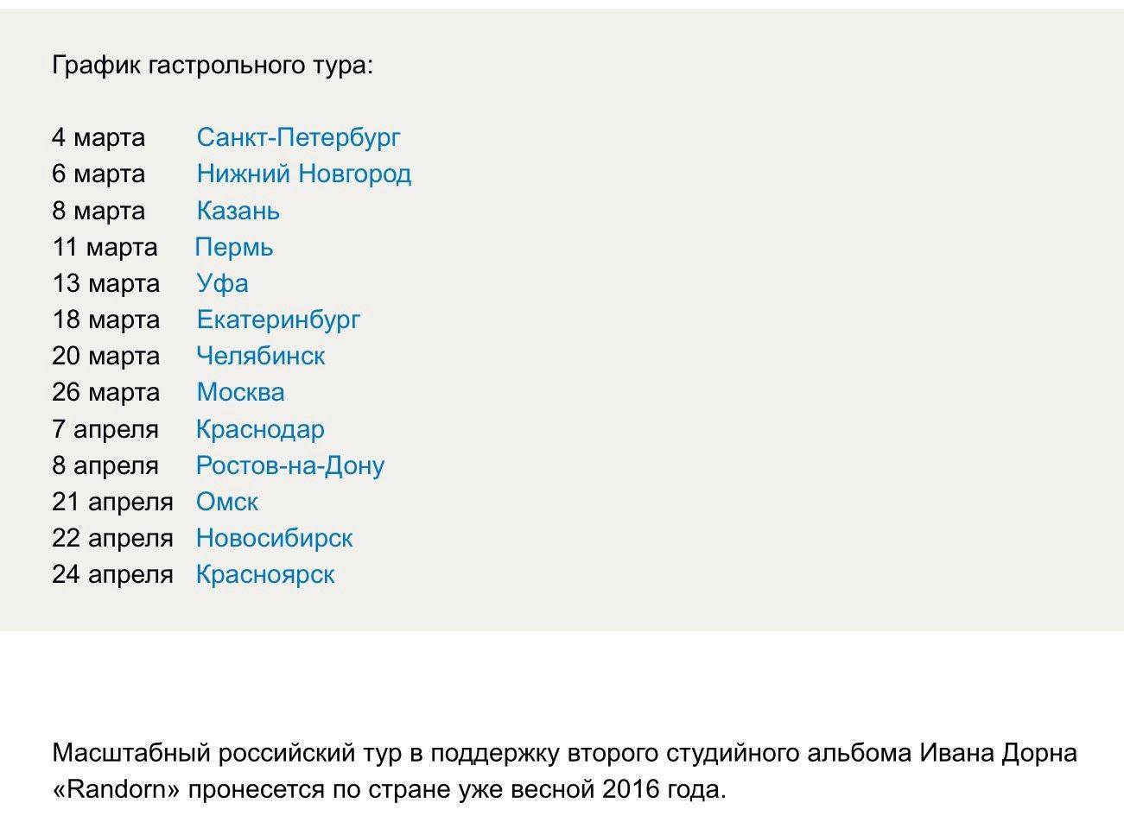
Task: Open the Казань tour link
Action: click(x=238, y=211)
